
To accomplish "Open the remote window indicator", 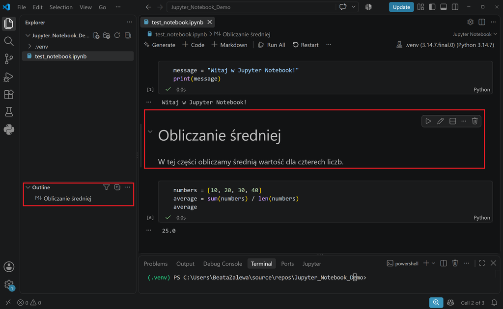I will click(x=8, y=303).
